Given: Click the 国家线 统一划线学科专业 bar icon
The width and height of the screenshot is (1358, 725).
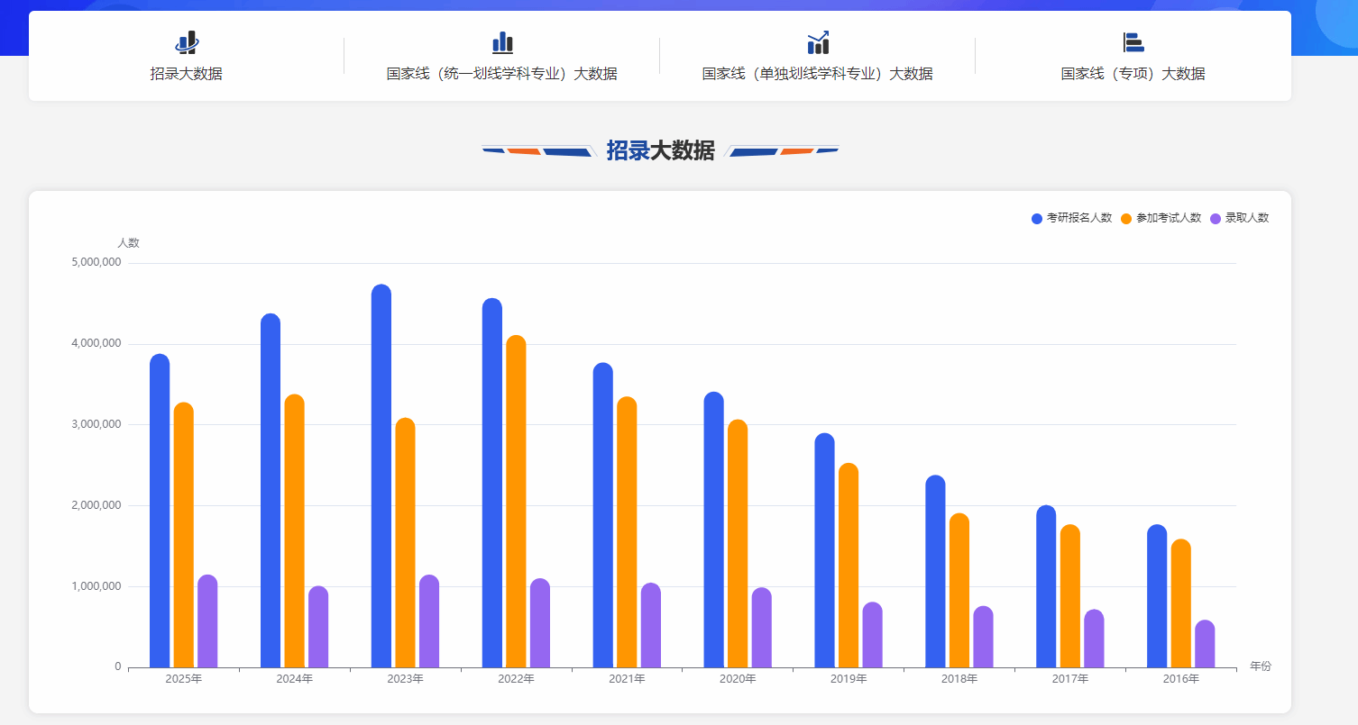Looking at the screenshot, I should pos(502,42).
